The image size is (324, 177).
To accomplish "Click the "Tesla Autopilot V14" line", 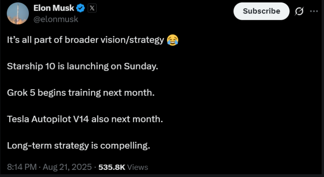I will point(85,119).
